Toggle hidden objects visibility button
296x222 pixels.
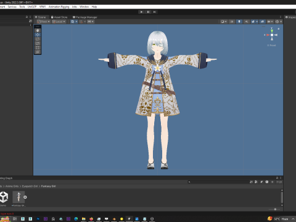point(262,22)
